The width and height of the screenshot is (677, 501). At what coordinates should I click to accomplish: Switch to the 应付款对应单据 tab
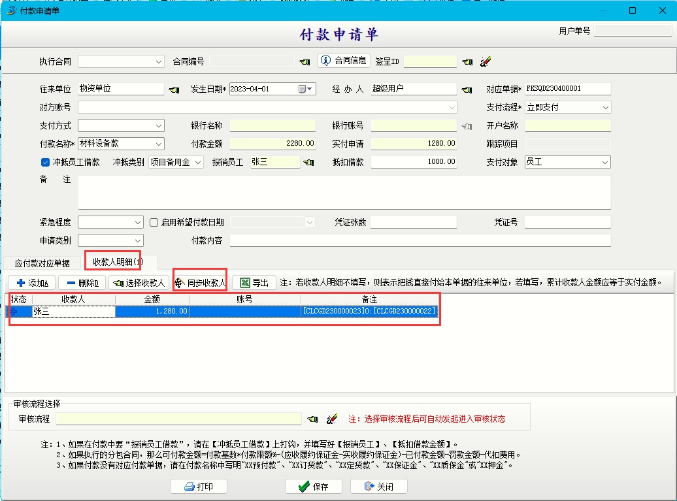click(42, 263)
